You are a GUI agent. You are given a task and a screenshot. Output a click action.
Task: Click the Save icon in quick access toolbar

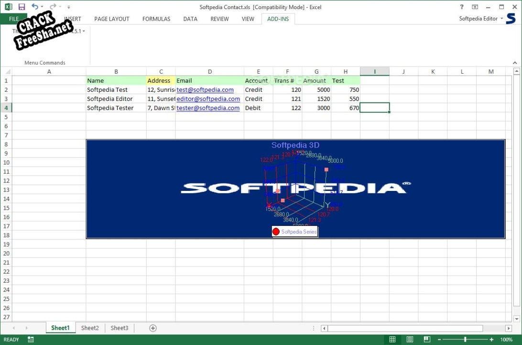(22, 7)
